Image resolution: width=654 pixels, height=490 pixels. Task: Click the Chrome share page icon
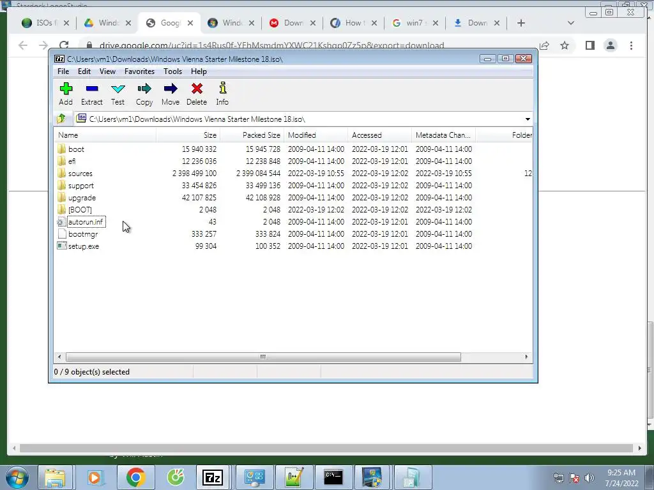click(544, 45)
